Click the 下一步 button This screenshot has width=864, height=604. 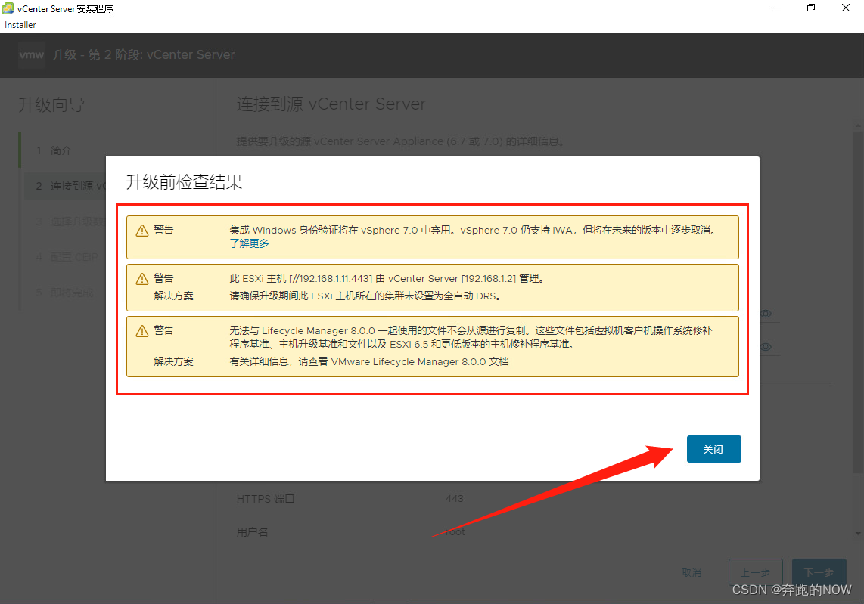click(x=819, y=572)
